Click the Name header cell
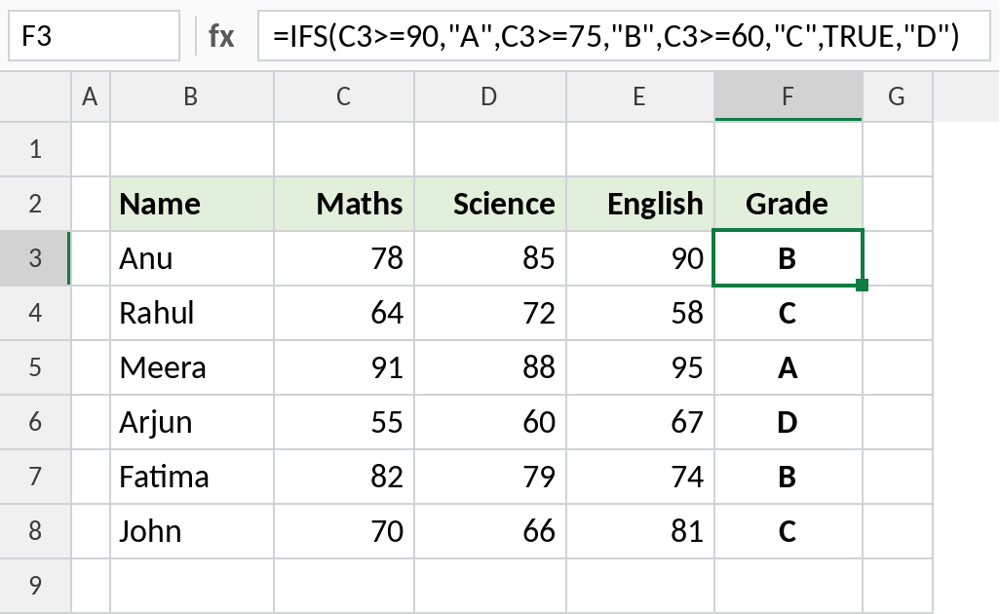This screenshot has height=614, width=1000. [x=191, y=204]
